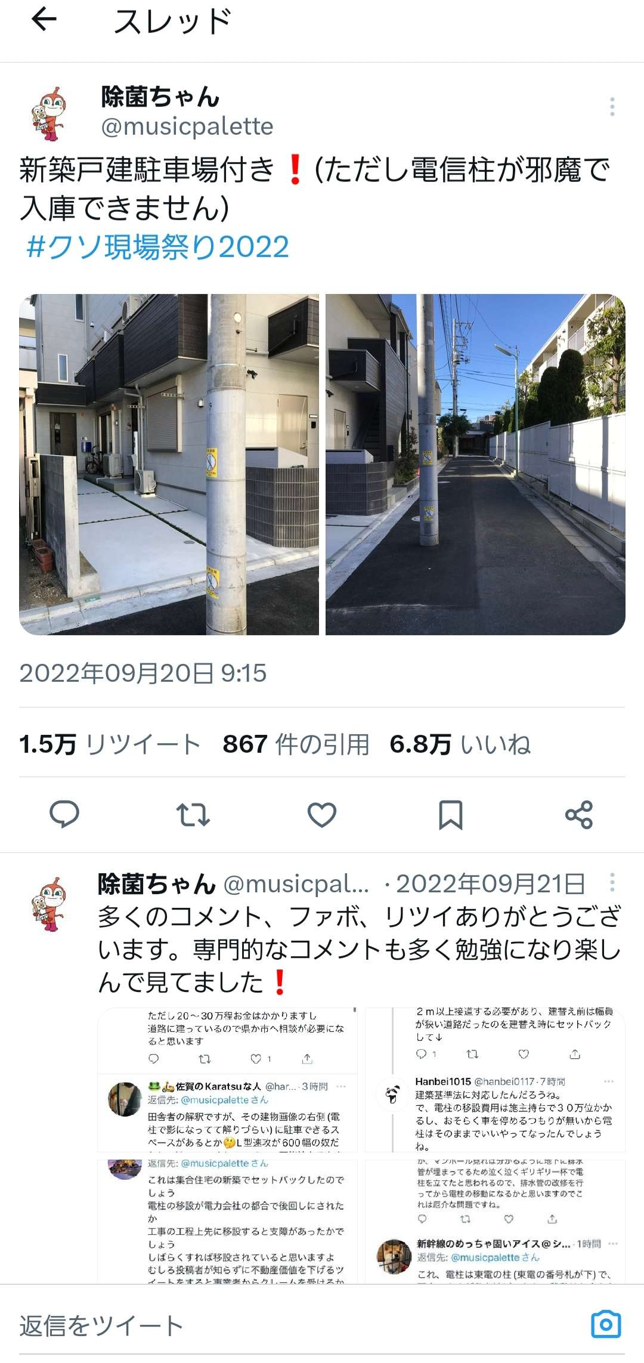The height and width of the screenshot is (1363, 644).
Task: Open the Hanbei1015 reply screenshot image
Action: click(x=495, y=1080)
